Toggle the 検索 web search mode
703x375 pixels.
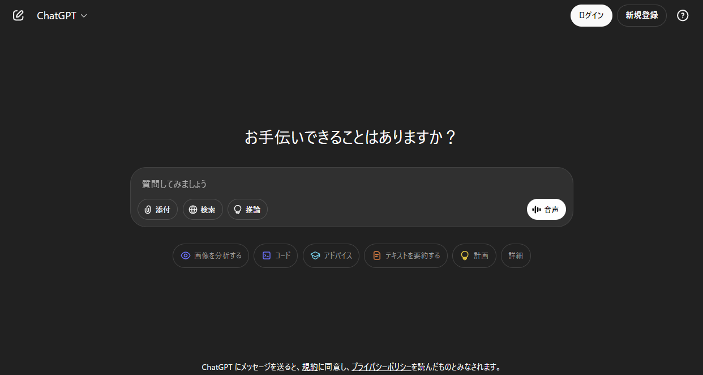203,210
